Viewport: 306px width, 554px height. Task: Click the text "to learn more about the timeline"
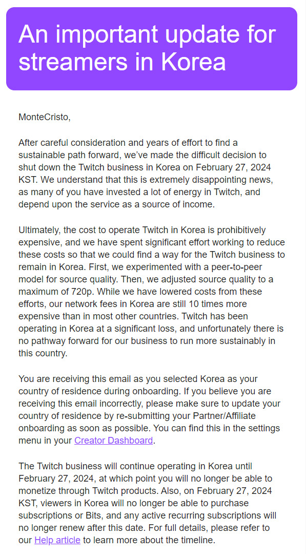pos(149,540)
